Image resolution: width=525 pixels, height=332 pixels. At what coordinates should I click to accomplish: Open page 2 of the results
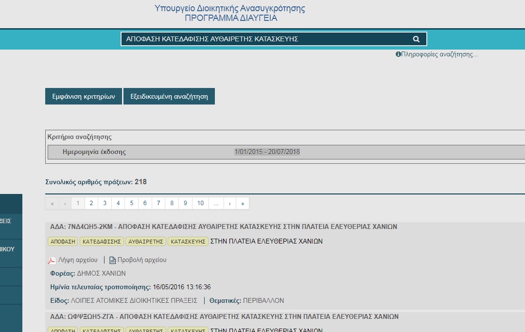pyautogui.click(x=91, y=203)
